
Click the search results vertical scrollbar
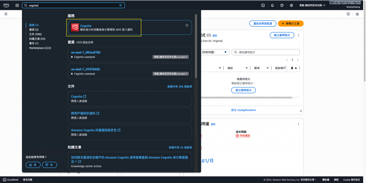click(196, 47)
